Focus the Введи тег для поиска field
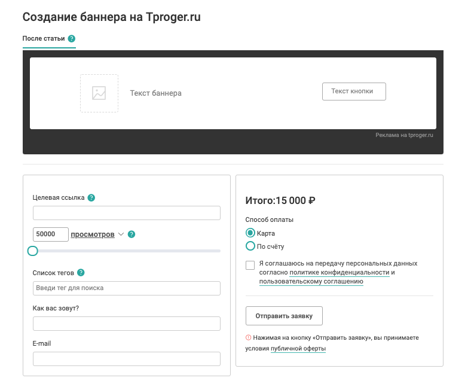471x387 pixels. 127,288
